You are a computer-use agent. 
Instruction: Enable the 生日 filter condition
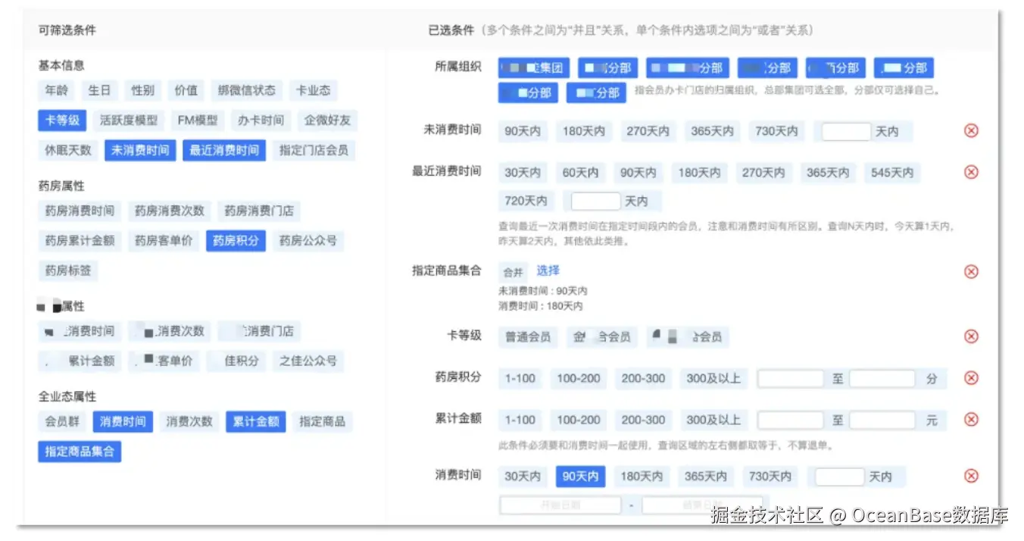[x=99, y=90]
